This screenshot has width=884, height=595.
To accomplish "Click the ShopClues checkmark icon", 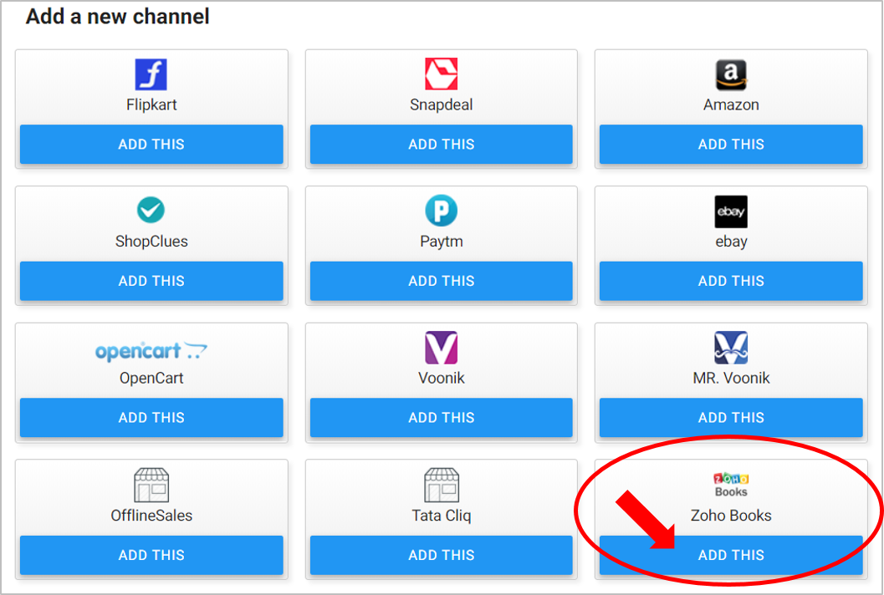I will (151, 210).
